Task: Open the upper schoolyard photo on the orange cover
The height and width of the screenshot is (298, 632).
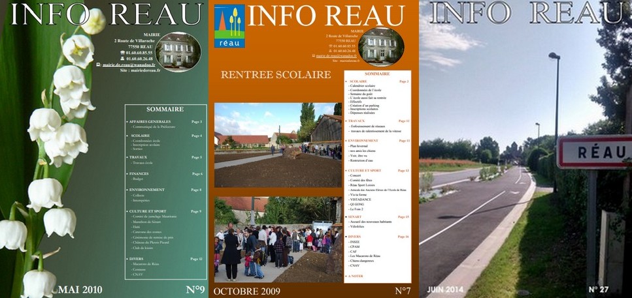Action: (278, 145)
